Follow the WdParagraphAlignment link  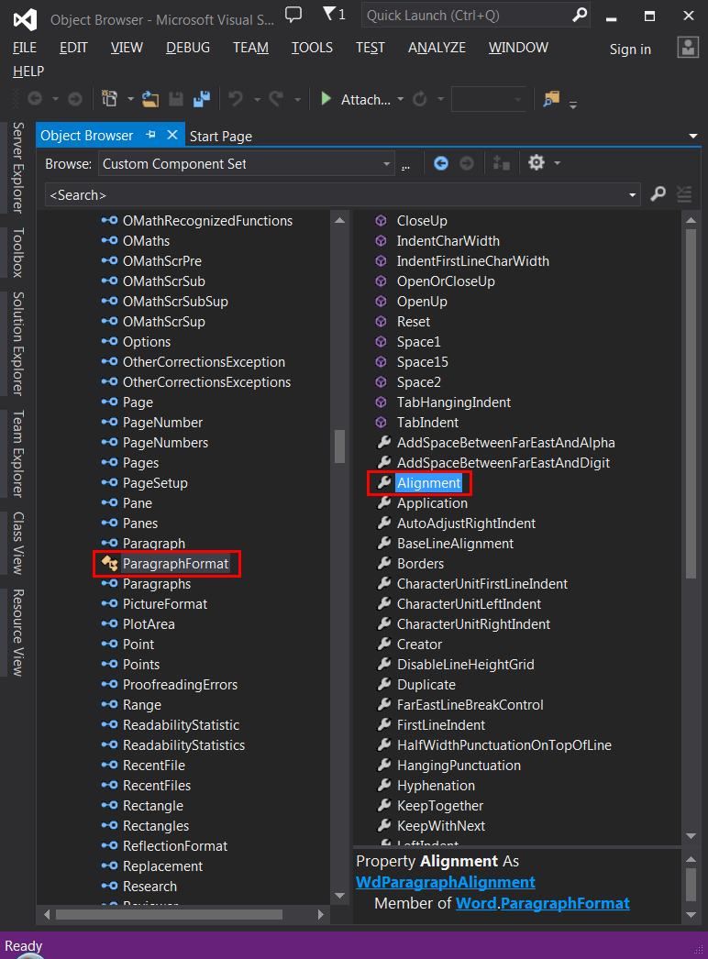(x=446, y=882)
